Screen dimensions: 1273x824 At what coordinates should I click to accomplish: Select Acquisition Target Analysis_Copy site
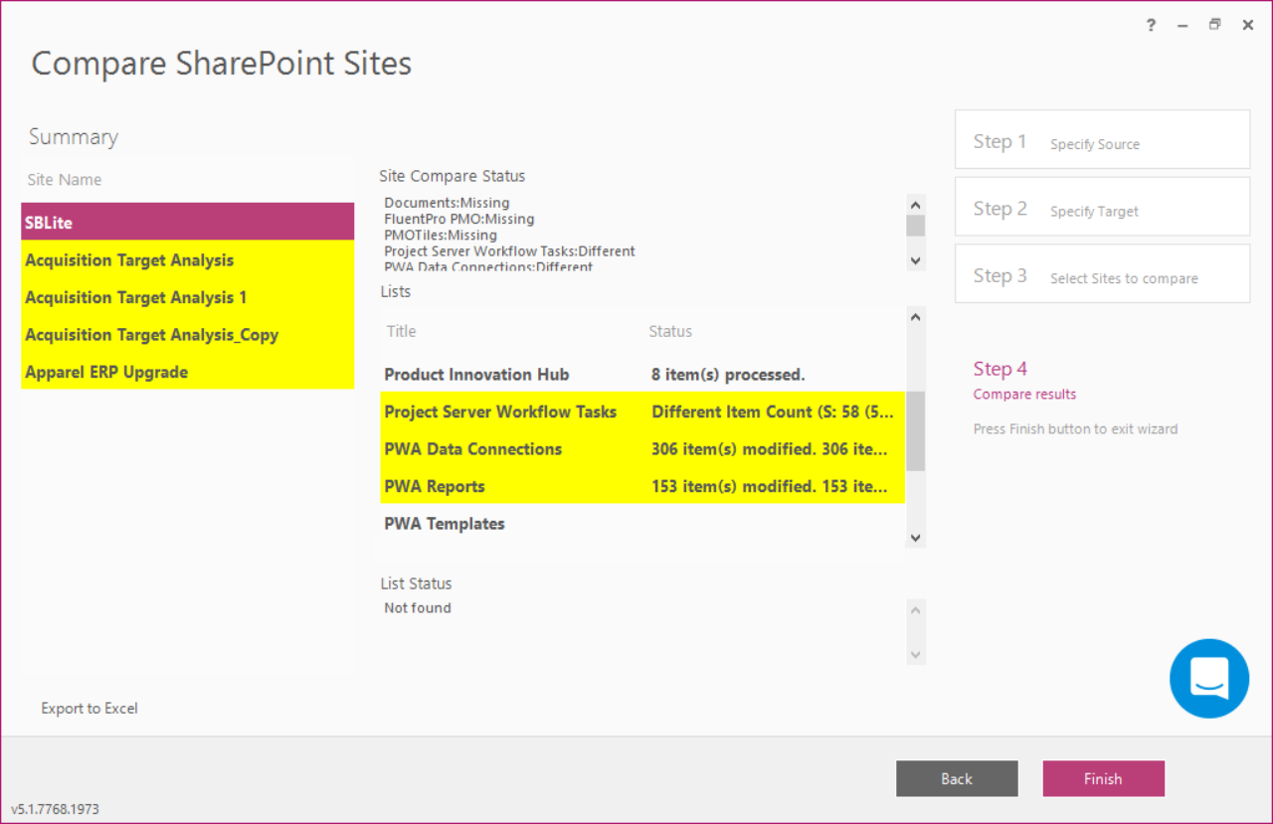187,335
